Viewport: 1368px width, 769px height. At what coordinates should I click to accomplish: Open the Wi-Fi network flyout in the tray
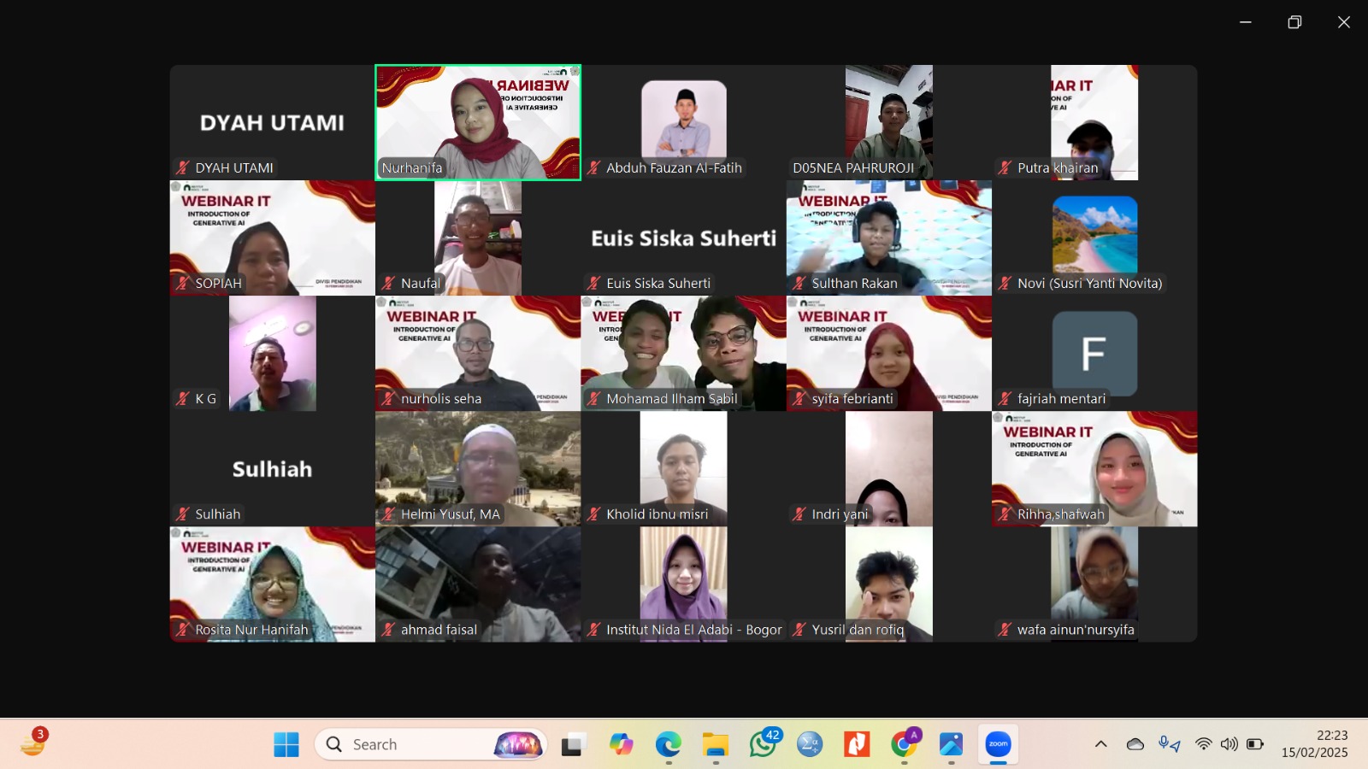pyautogui.click(x=1203, y=744)
